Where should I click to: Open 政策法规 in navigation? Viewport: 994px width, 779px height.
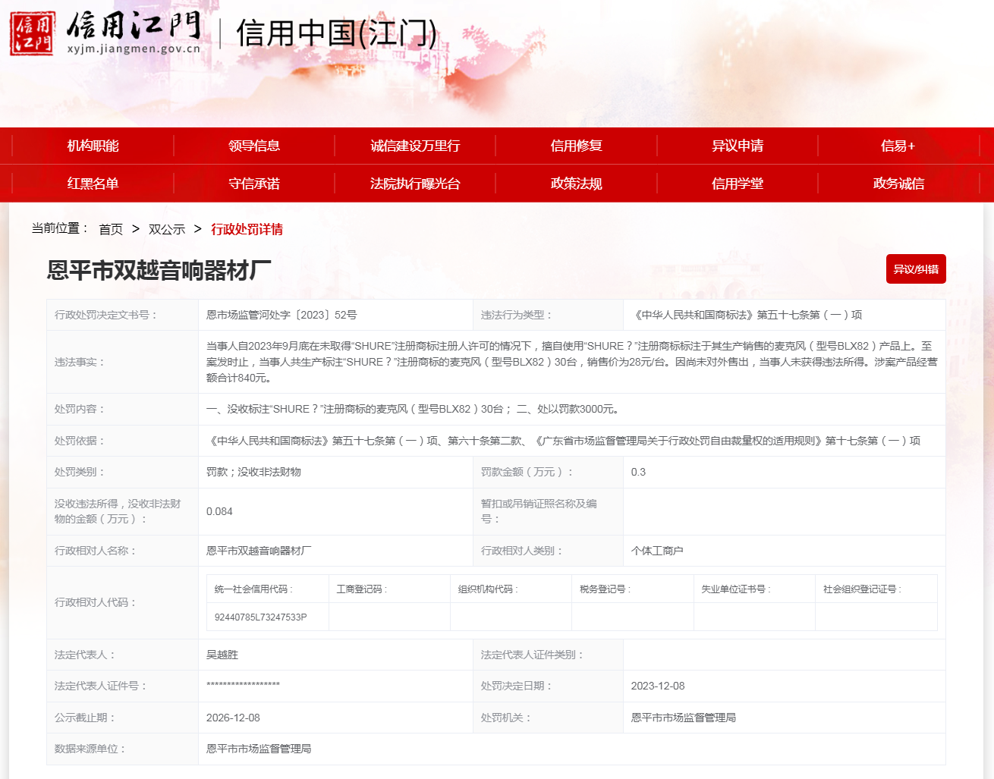[576, 184]
